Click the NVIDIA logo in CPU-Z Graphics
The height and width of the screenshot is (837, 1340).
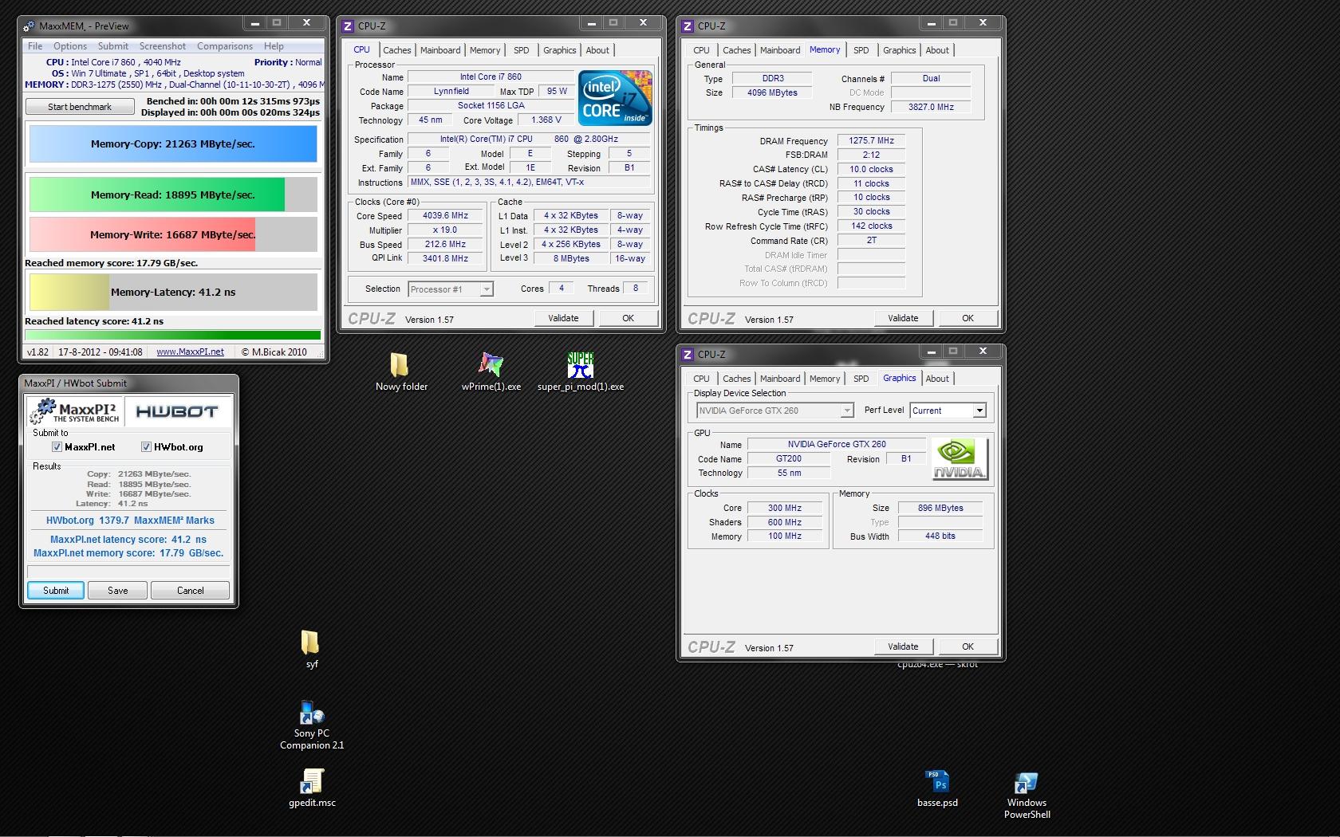pos(960,459)
